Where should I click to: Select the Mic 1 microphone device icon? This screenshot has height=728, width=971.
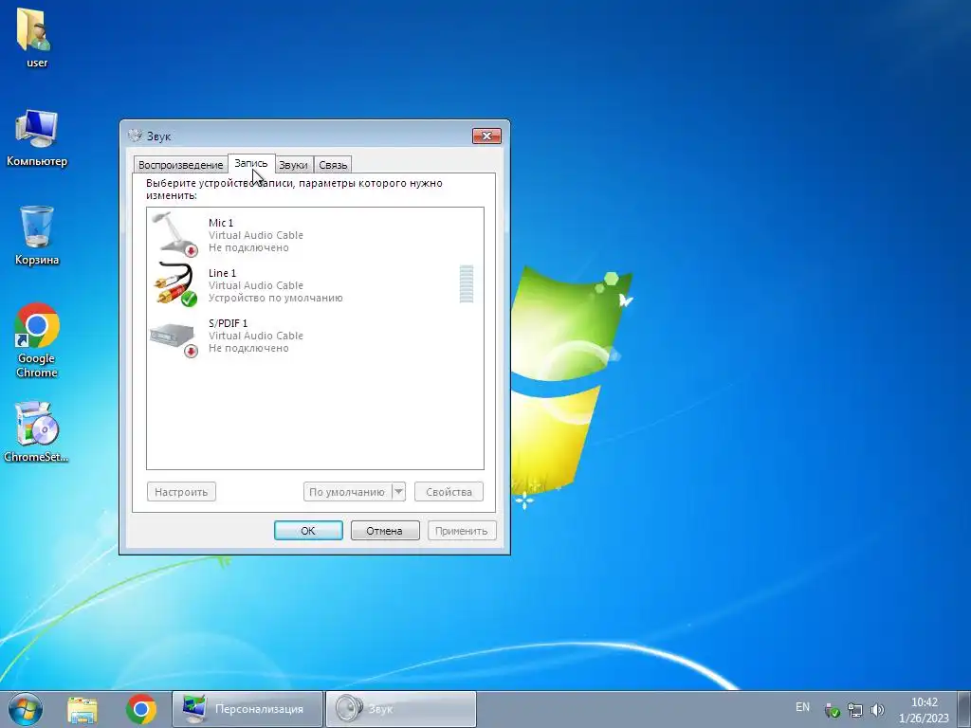pyautogui.click(x=174, y=234)
